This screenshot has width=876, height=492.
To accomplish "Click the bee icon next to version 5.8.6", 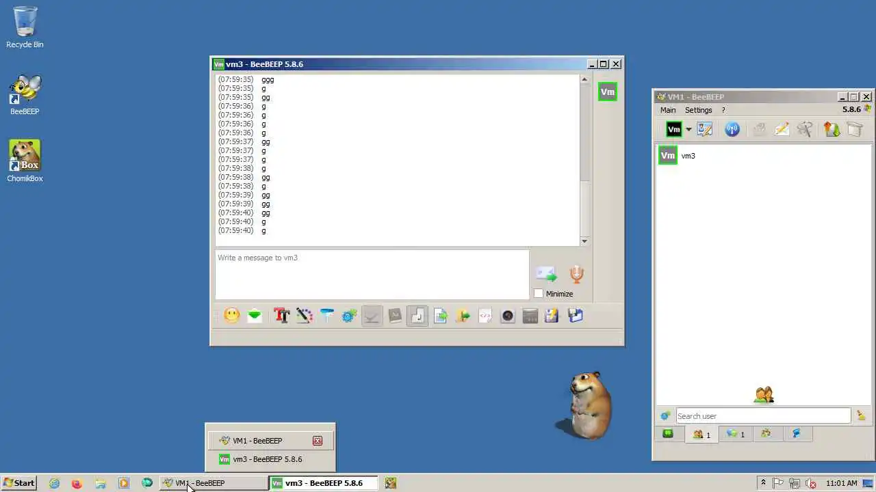I will point(868,109).
